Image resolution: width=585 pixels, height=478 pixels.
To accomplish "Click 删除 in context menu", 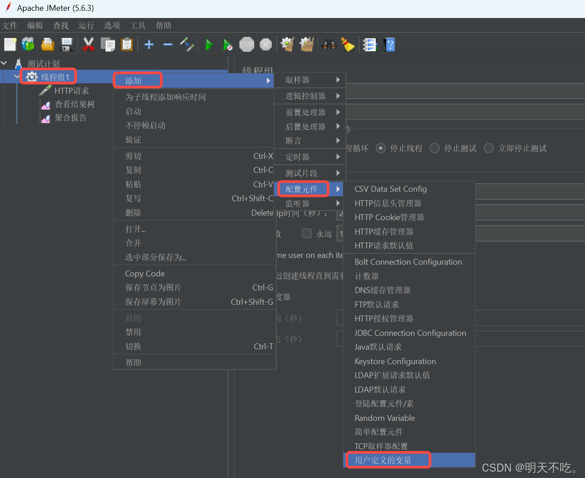I will click(194, 213).
